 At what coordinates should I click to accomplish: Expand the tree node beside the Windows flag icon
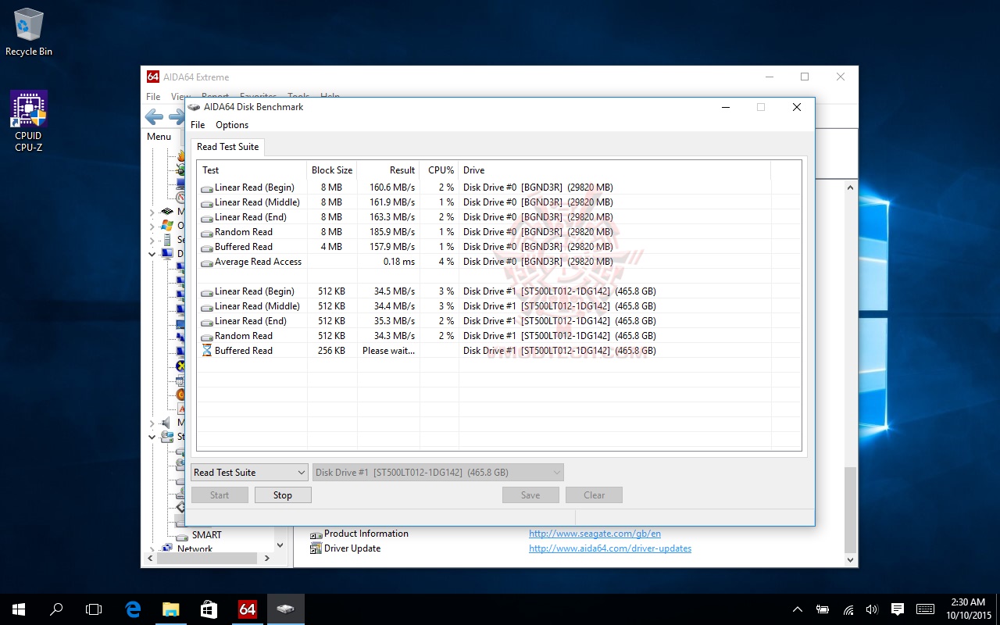coord(152,226)
